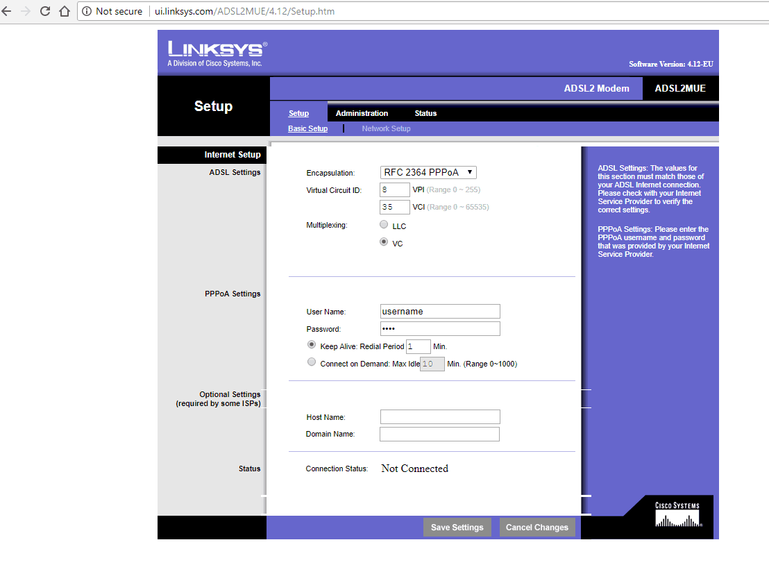Click the ADSL Settings help paragraph
The width and height of the screenshot is (769, 565).
pos(651,189)
